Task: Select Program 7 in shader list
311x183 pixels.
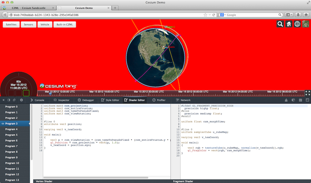Action: point(15,146)
